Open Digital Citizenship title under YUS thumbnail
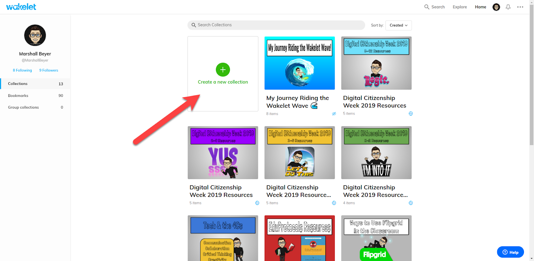Screen dimensions: 534x261 tap(221, 191)
